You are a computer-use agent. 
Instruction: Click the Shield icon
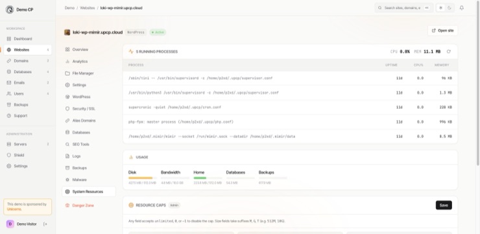pyautogui.click(x=9, y=155)
